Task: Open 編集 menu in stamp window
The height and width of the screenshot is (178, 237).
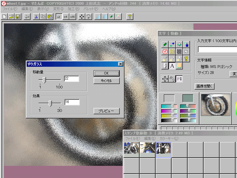Action: [150, 139]
